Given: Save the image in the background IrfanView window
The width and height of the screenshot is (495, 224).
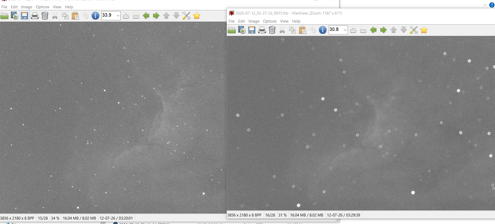Looking at the screenshot, I should click(x=25, y=16).
